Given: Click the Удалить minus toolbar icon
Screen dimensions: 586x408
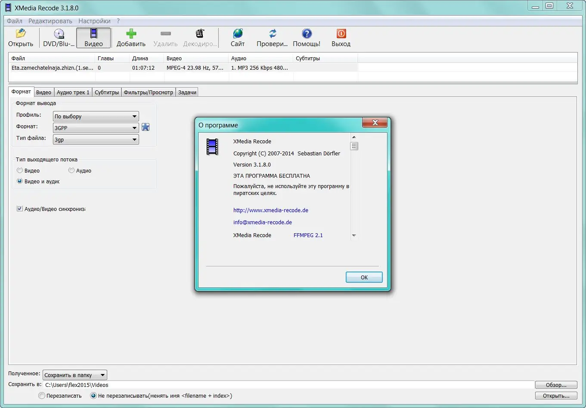Looking at the screenshot, I should tap(165, 34).
